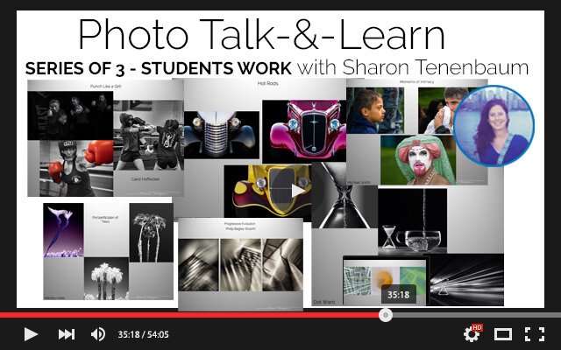Click the blue hot rod grille photo
561x350 pixels.
coord(222,135)
